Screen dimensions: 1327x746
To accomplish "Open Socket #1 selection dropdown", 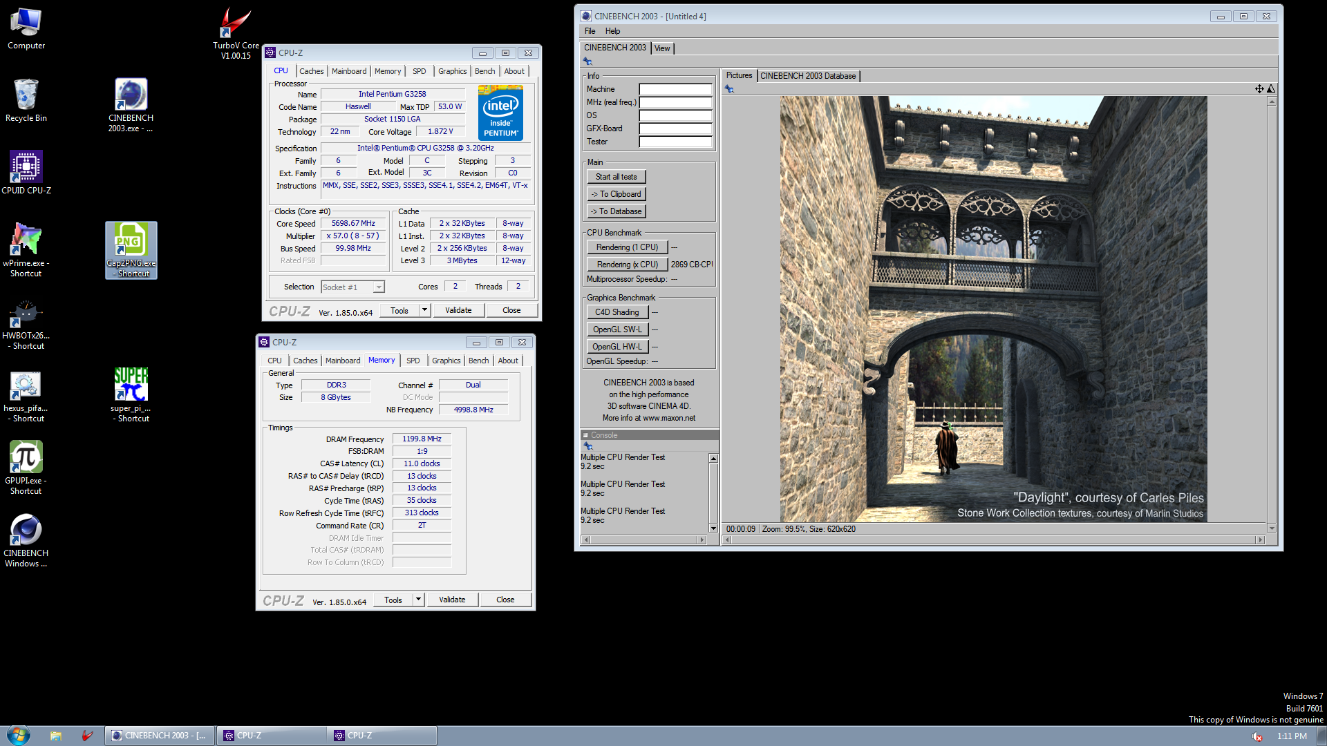I will tap(378, 287).
